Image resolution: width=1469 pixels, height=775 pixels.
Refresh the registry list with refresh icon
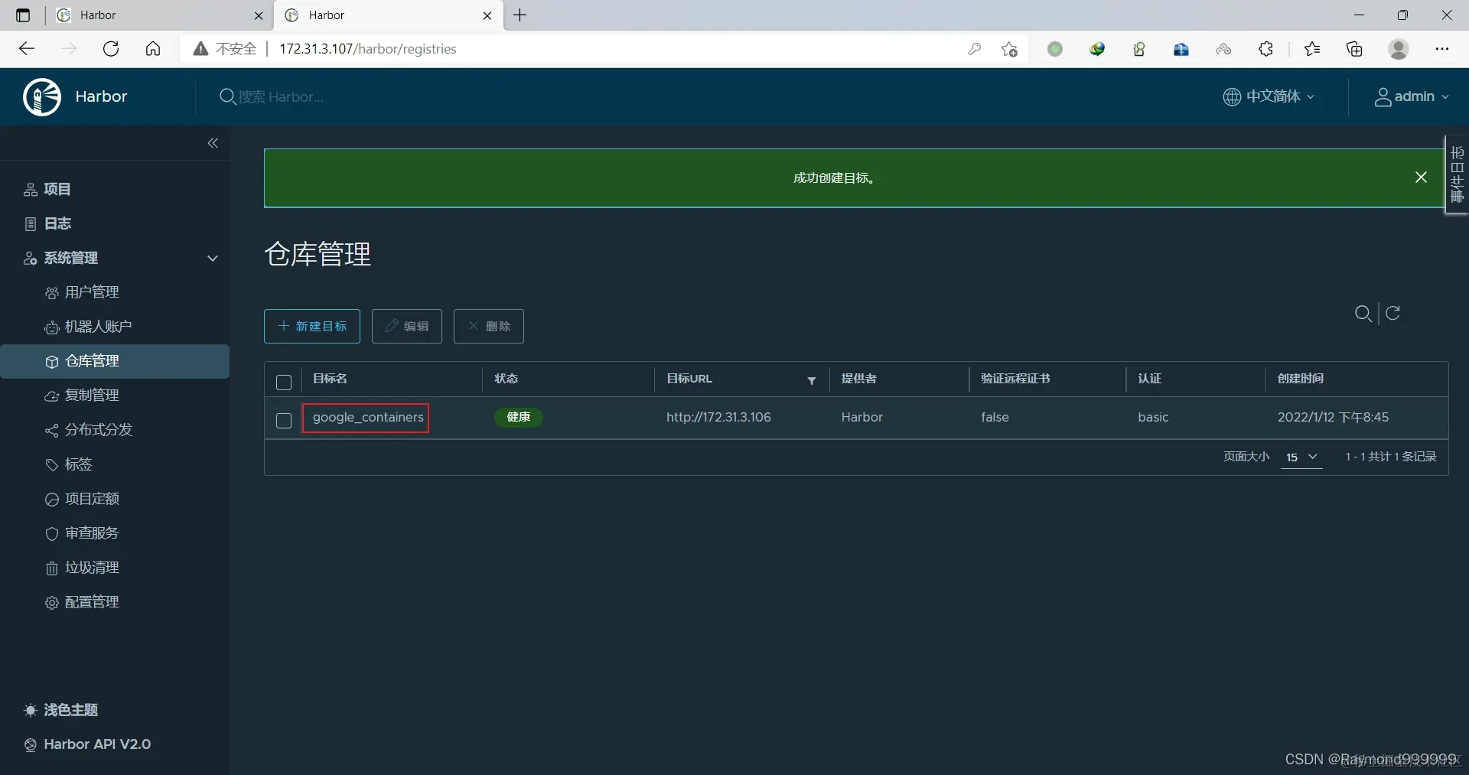click(x=1393, y=313)
